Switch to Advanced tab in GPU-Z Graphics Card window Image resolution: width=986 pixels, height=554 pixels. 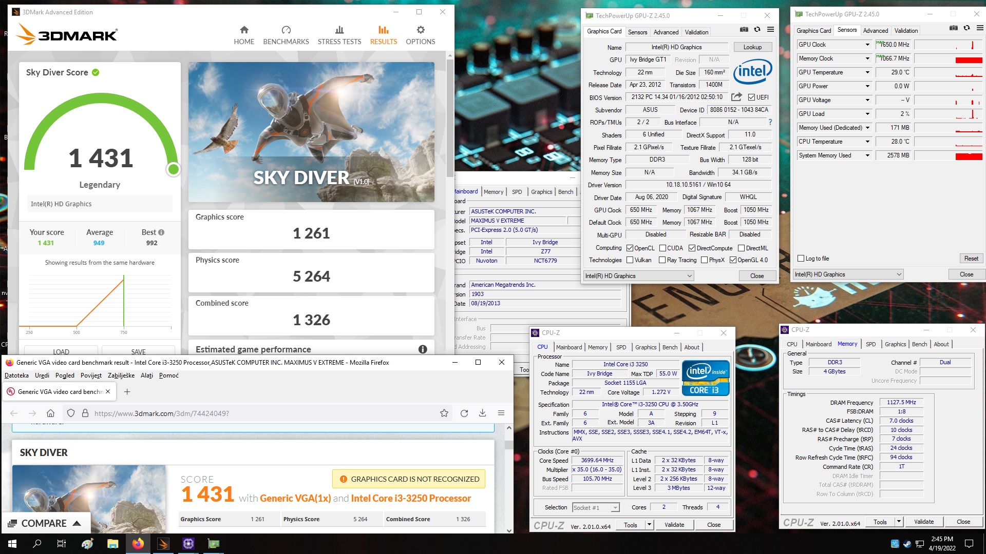[666, 32]
